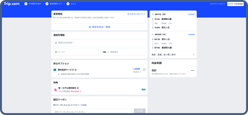Open route info link for 8月17日 trip

point(191,14)
